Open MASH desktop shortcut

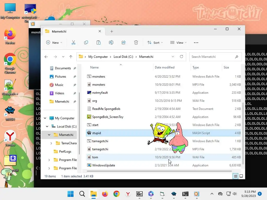click(x=10, y=114)
